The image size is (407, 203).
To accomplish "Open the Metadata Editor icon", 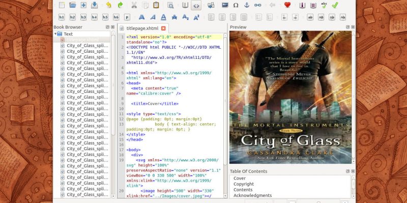I will [x=302, y=5].
